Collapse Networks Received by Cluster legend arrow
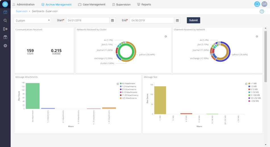 click(x=166, y=36)
